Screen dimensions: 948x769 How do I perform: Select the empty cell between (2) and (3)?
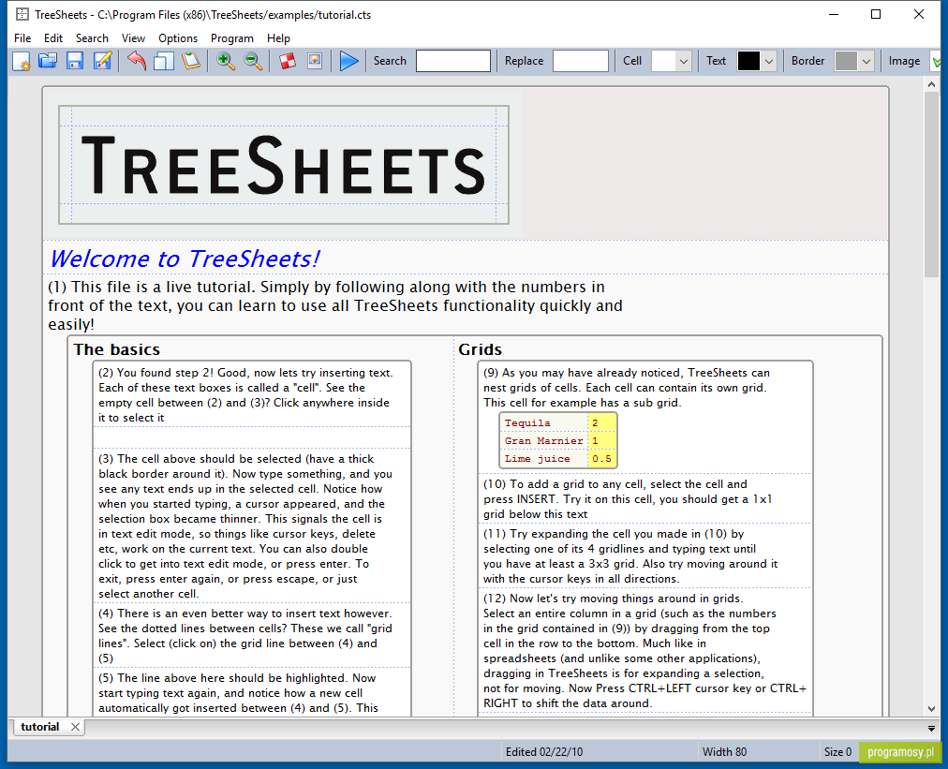[x=252, y=437]
